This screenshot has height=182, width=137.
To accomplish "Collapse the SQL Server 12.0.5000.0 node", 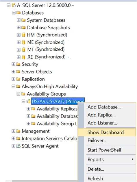I will click(x=9, y=5).
